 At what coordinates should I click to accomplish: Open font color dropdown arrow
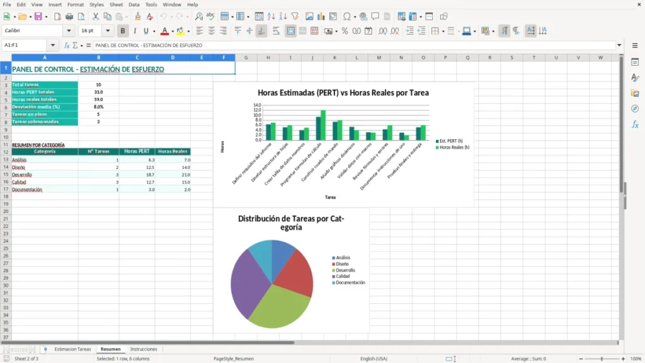[173, 32]
